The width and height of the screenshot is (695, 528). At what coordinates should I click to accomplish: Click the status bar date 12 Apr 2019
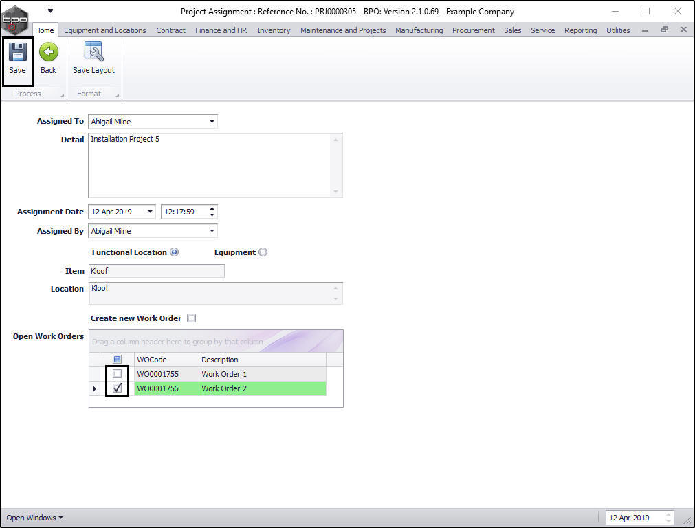click(x=635, y=518)
